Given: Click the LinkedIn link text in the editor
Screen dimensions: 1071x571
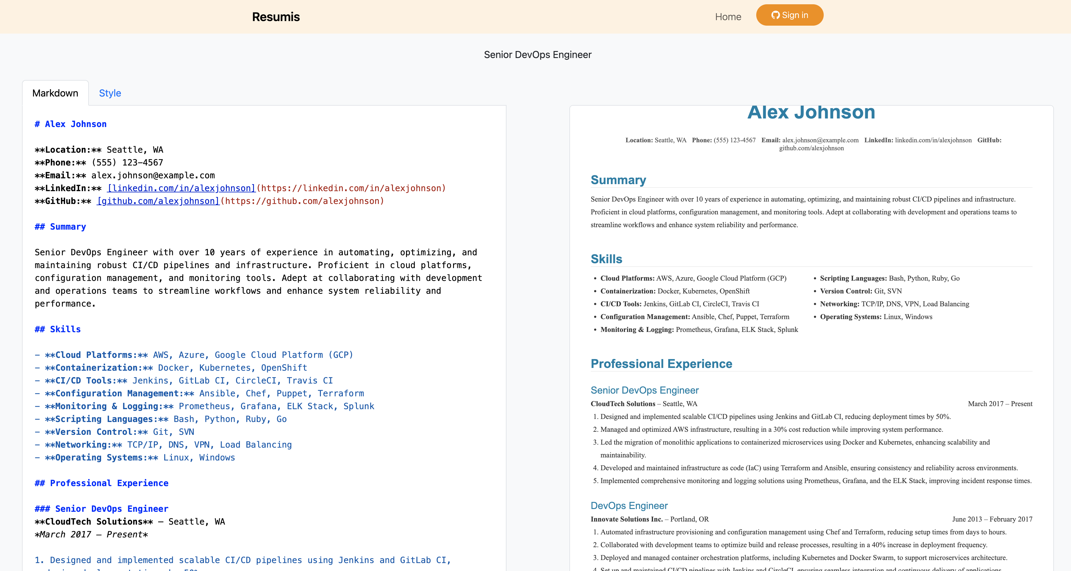Looking at the screenshot, I should coord(182,188).
